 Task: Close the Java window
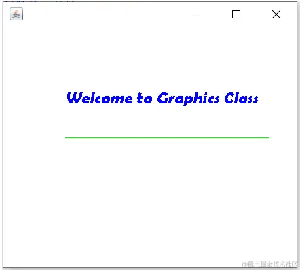click(276, 14)
